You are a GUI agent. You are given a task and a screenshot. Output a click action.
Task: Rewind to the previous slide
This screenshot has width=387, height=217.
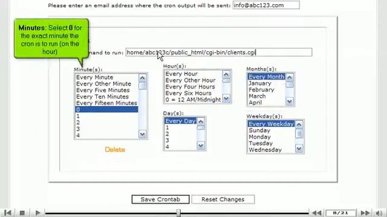click(317, 213)
